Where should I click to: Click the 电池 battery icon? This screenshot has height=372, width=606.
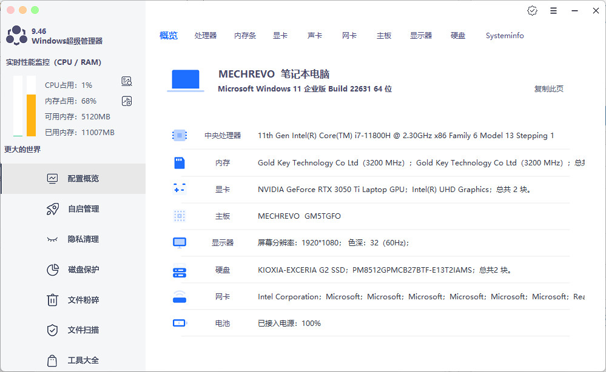point(180,323)
